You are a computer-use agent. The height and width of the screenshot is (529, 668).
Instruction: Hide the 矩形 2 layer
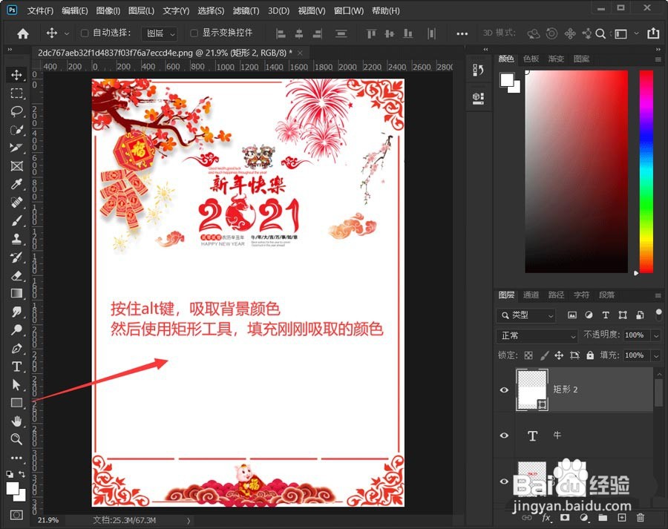point(504,390)
